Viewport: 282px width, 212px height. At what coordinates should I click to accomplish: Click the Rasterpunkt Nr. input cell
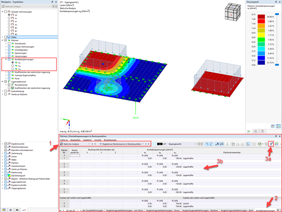[75, 155]
